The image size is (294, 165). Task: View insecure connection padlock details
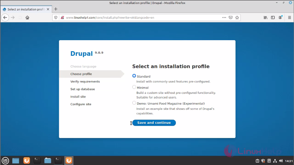point(62,17)
